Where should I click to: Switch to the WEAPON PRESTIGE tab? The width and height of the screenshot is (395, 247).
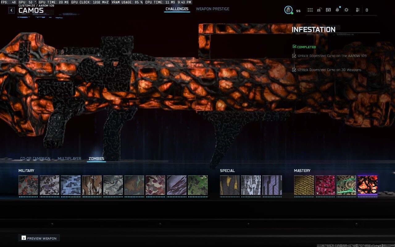click(x=213, y=9)
